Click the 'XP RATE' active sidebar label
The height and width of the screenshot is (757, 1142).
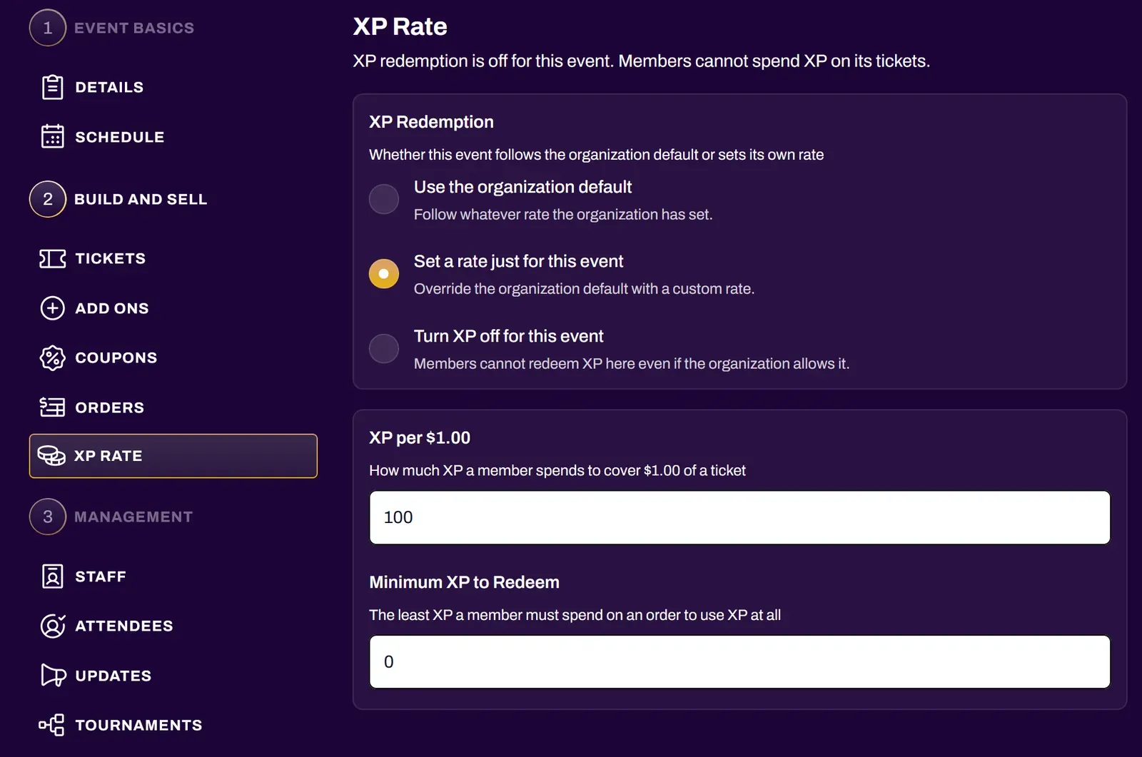coord(108,456)
